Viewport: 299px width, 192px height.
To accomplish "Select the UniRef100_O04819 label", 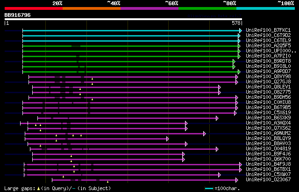I will click(268, 149).
